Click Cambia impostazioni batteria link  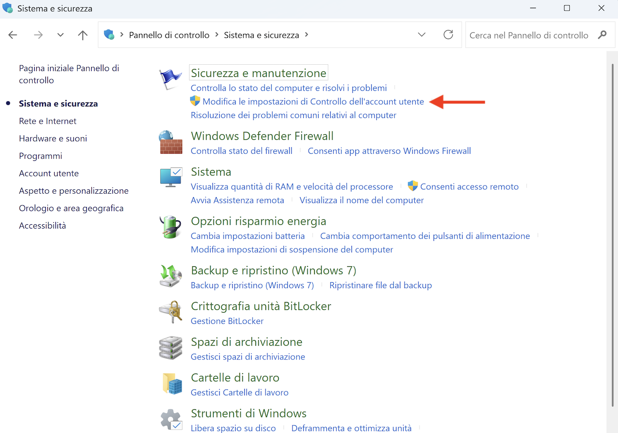248,236
